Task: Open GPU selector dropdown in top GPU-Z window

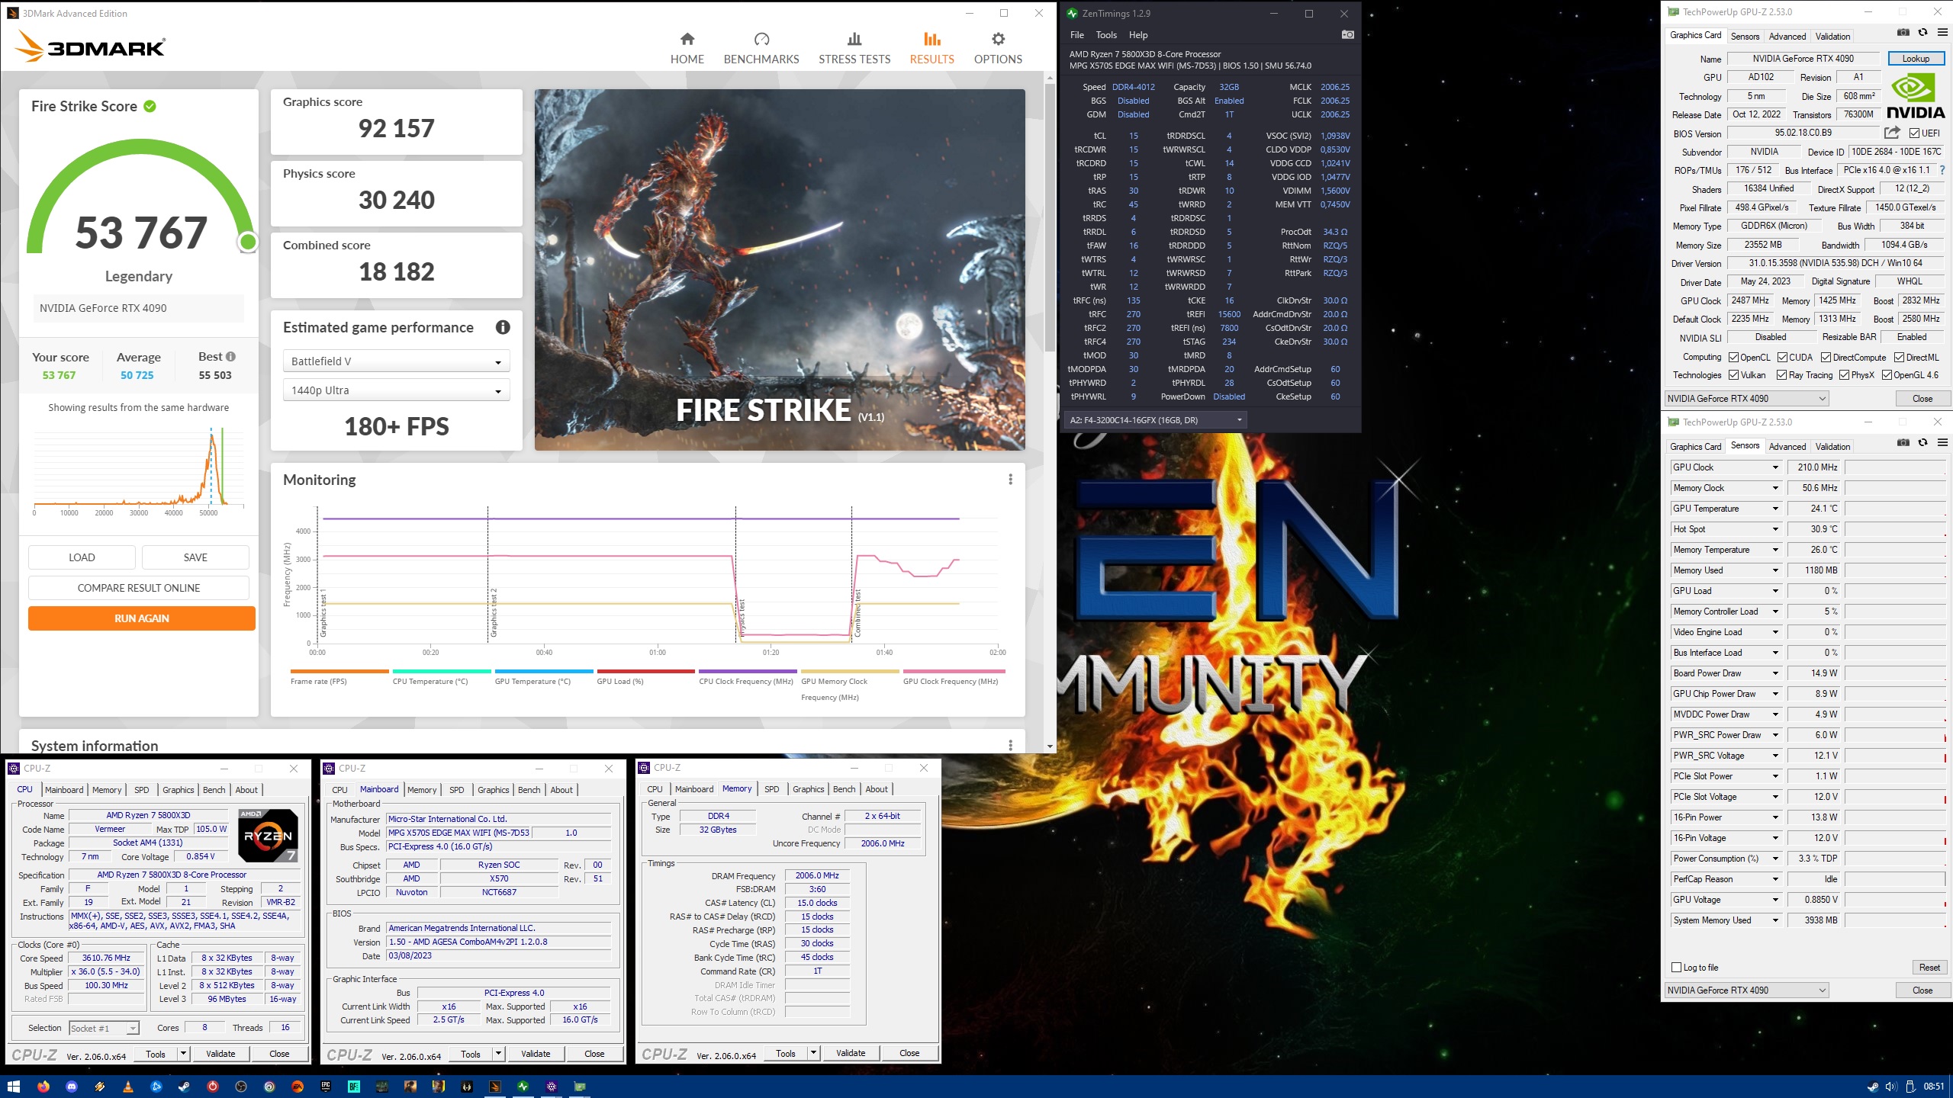Action: click(1746, 399)
